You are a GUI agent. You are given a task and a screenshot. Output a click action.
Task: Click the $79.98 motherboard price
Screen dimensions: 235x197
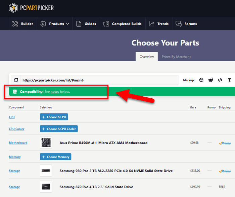pyautogui.click(x=194, y=142)
